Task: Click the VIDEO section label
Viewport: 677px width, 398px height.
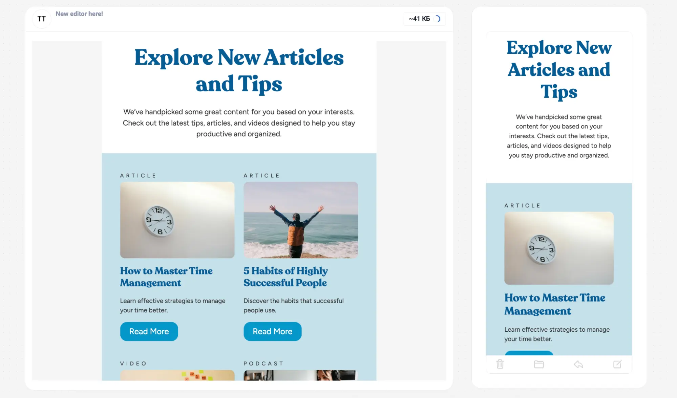Action: 133,363
